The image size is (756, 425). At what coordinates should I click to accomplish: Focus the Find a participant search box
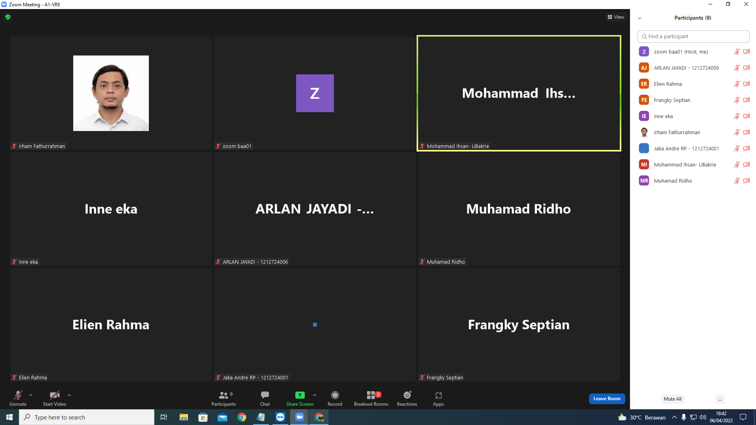(x=693, y=37)
